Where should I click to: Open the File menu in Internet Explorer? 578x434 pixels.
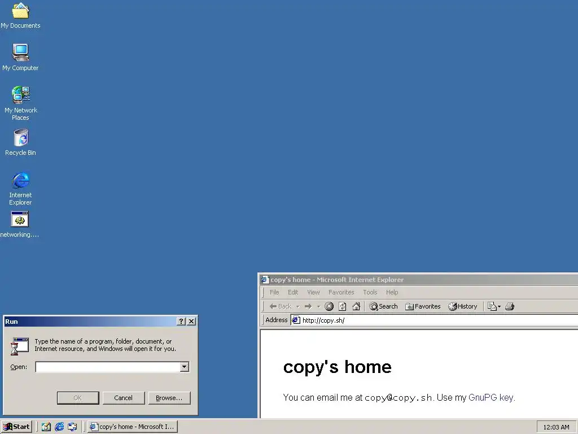pyautogui.click(x=274, y=292)
